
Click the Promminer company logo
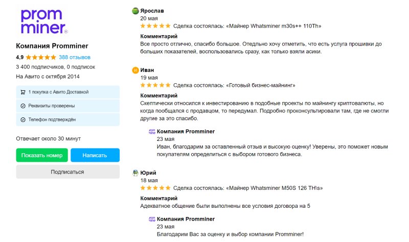pos(43,21)
